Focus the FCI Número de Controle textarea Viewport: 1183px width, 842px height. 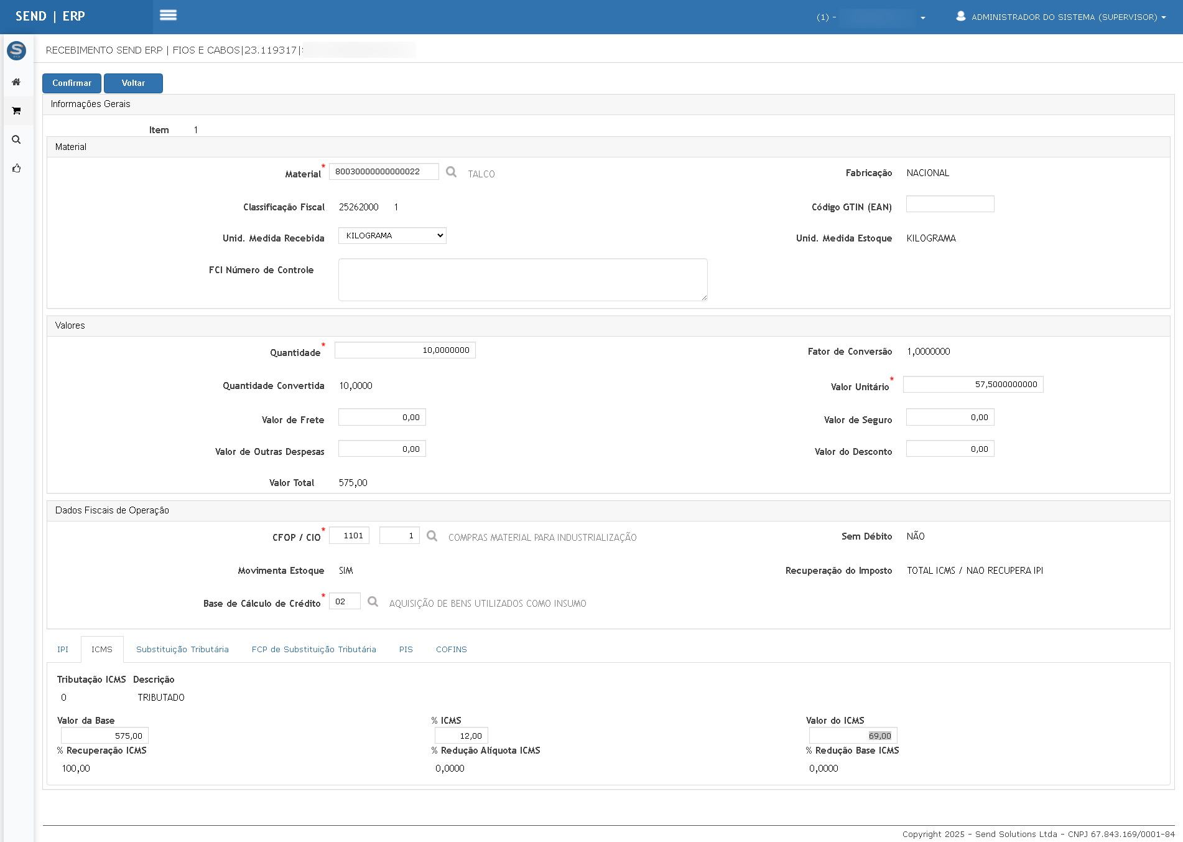pyautogui.click(x=522, y=280)
